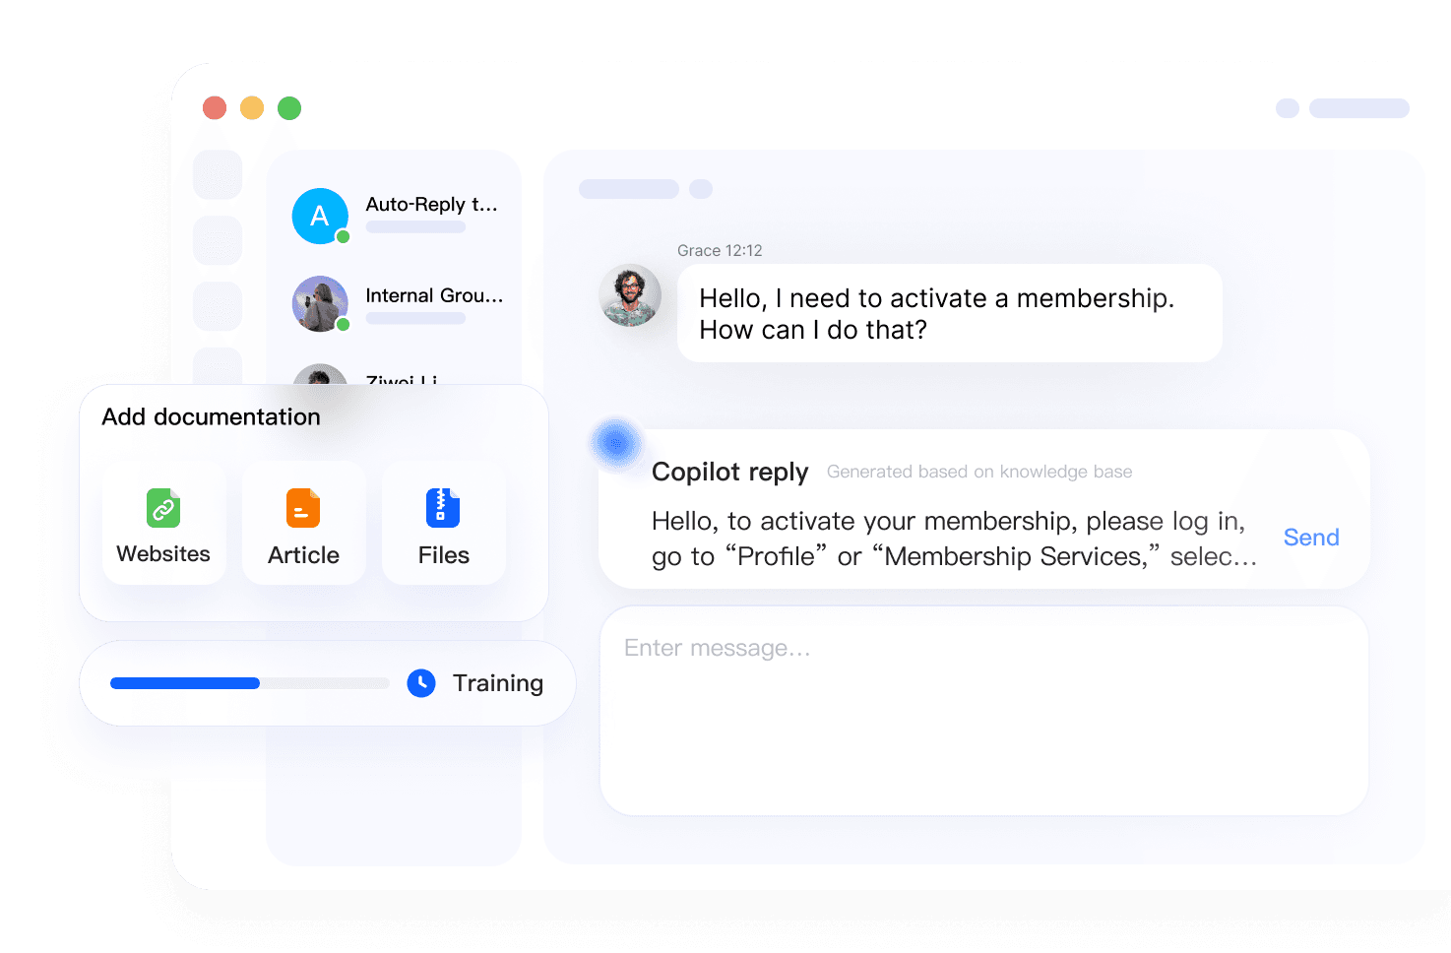Viewport: 1451px width, 953px height.
Task: Click Grace's profile avatar in chat
Action: pos(630,295)
